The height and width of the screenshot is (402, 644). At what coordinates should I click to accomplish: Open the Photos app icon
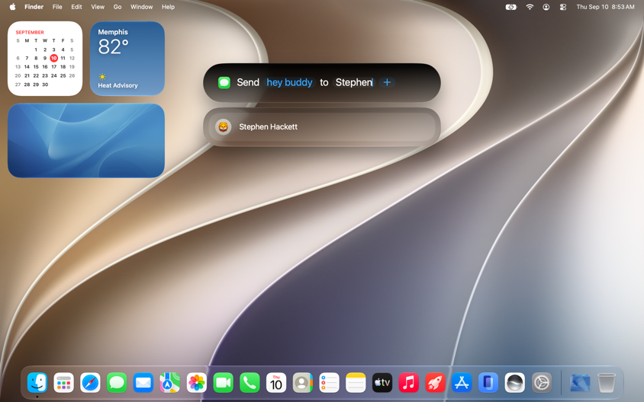coord(197,383)
